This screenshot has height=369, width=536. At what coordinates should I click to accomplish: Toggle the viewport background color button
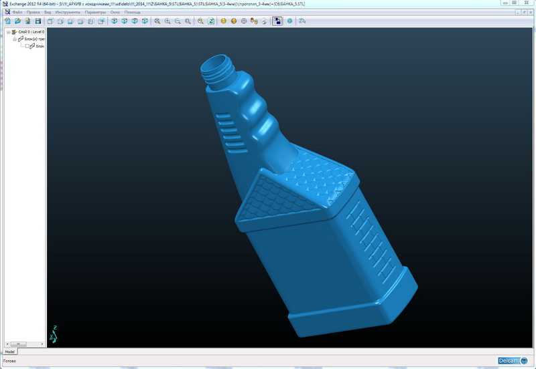pos(277,21)
